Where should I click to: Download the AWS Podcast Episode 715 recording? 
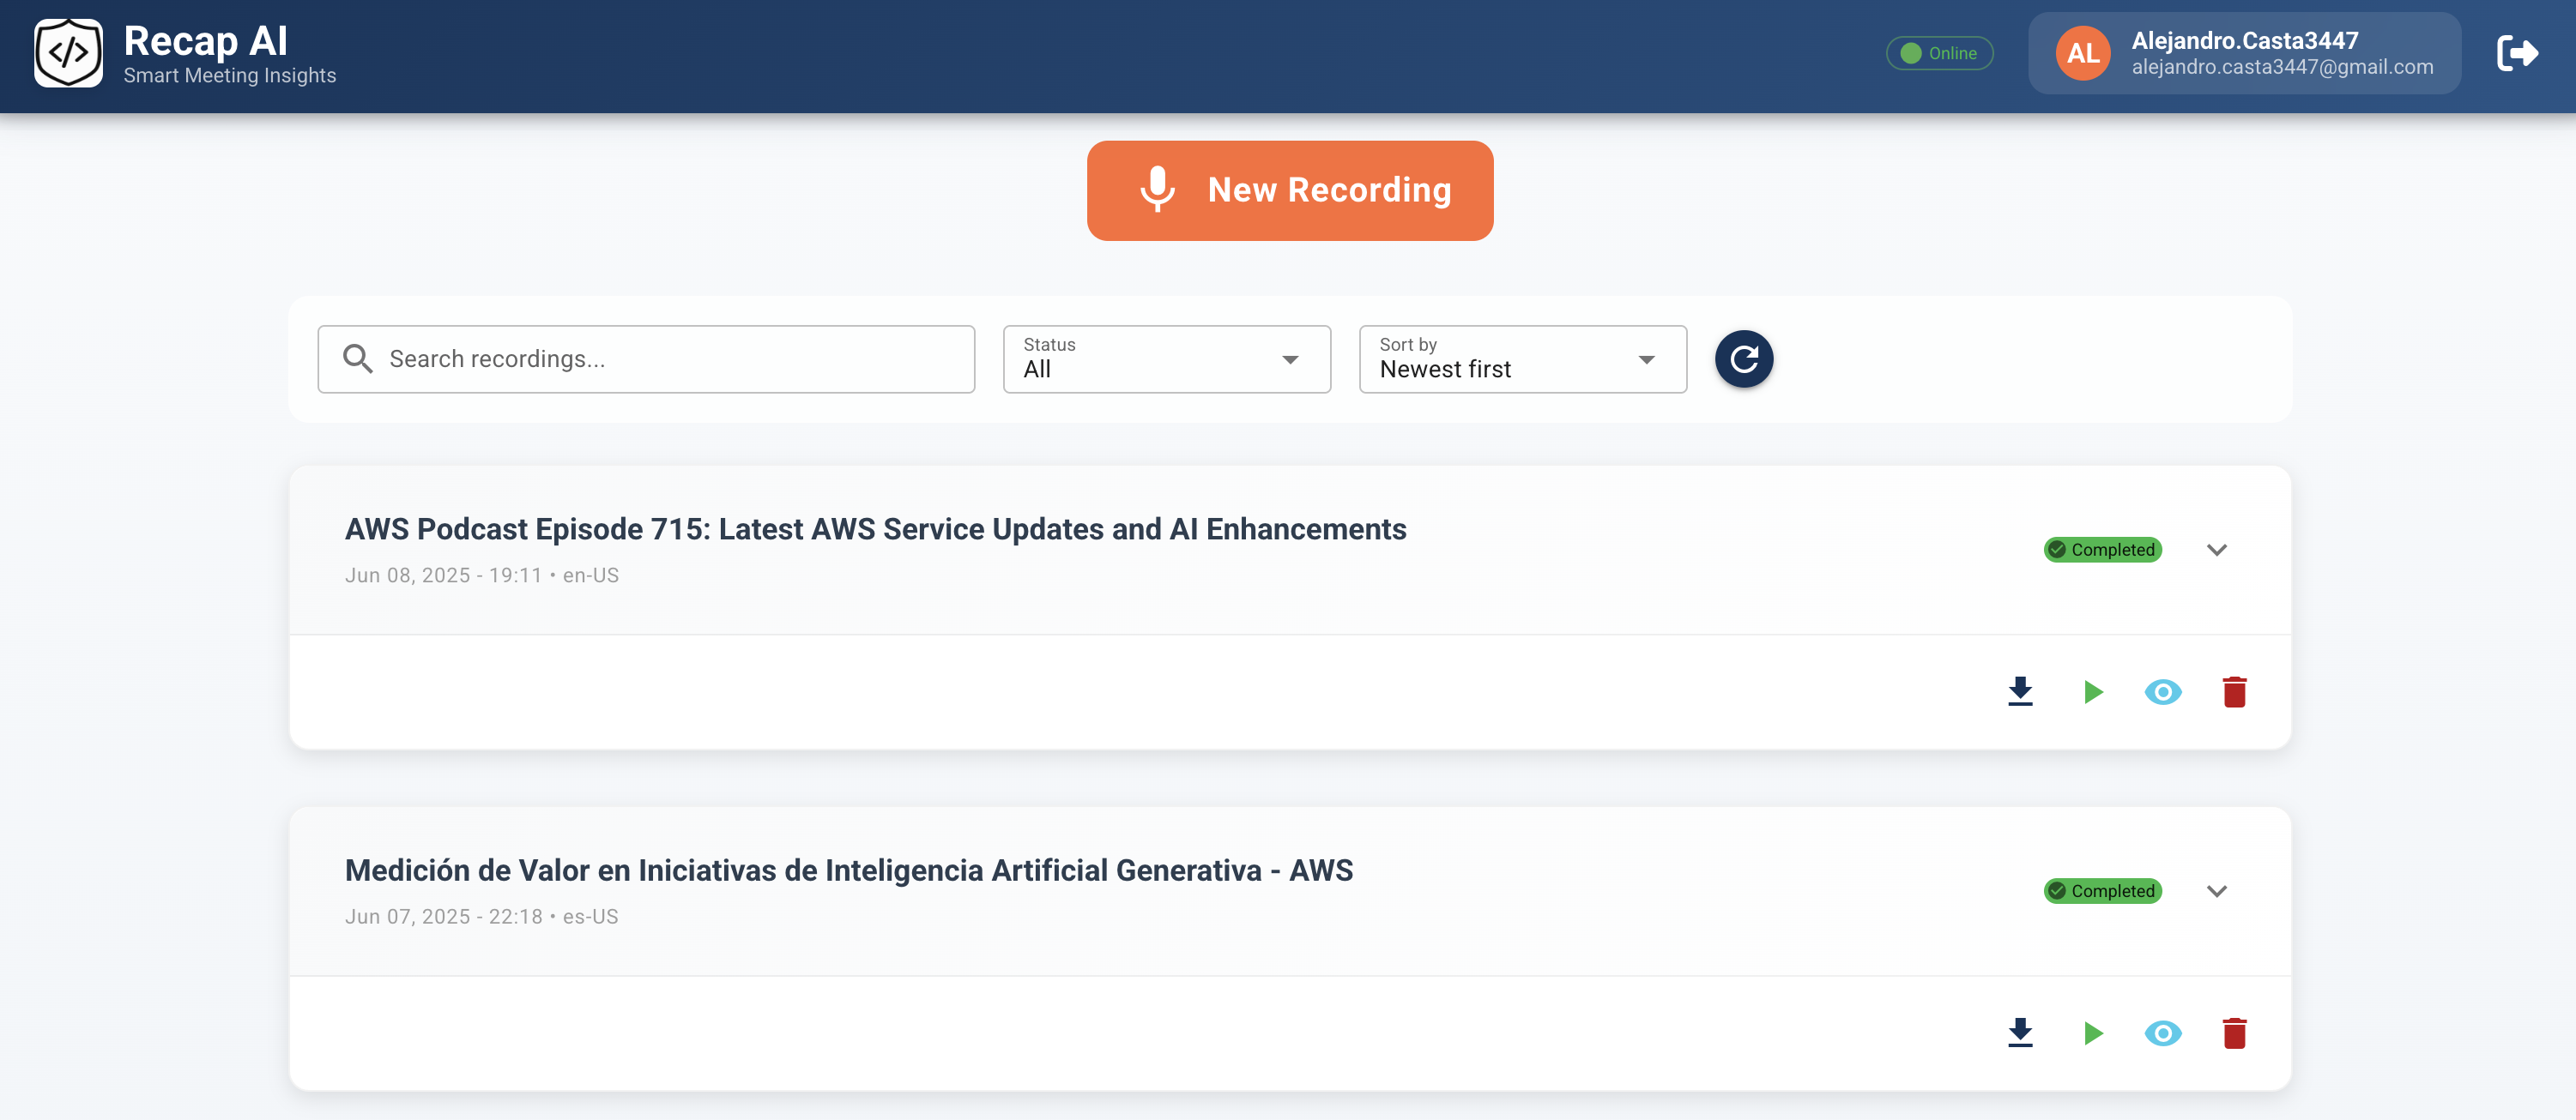coord(2020,691)
